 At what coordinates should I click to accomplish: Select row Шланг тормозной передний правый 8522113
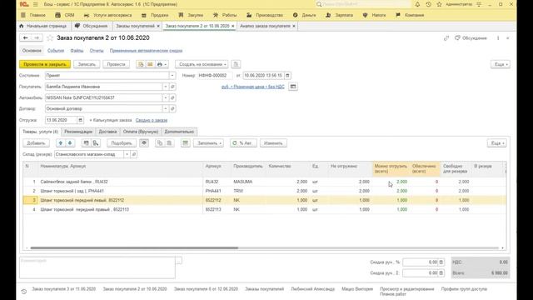click(265, 209)
